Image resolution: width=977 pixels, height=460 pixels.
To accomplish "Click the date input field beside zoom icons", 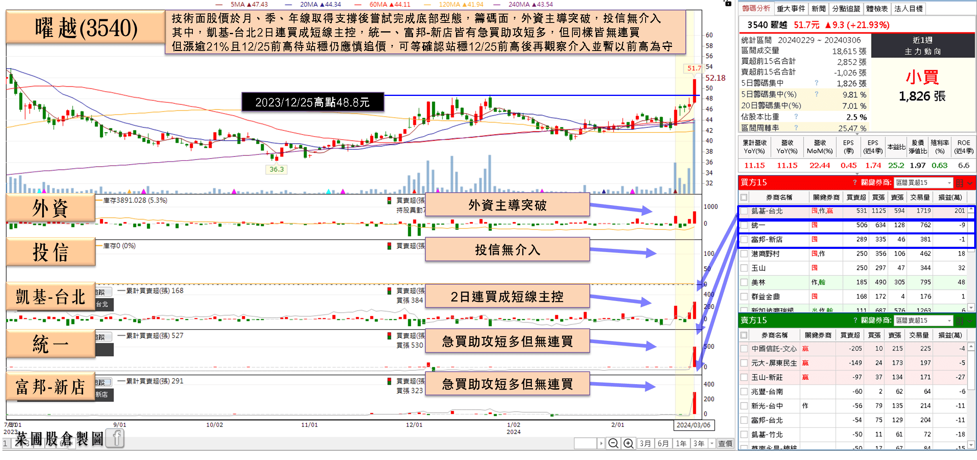I will pos(585,443).
